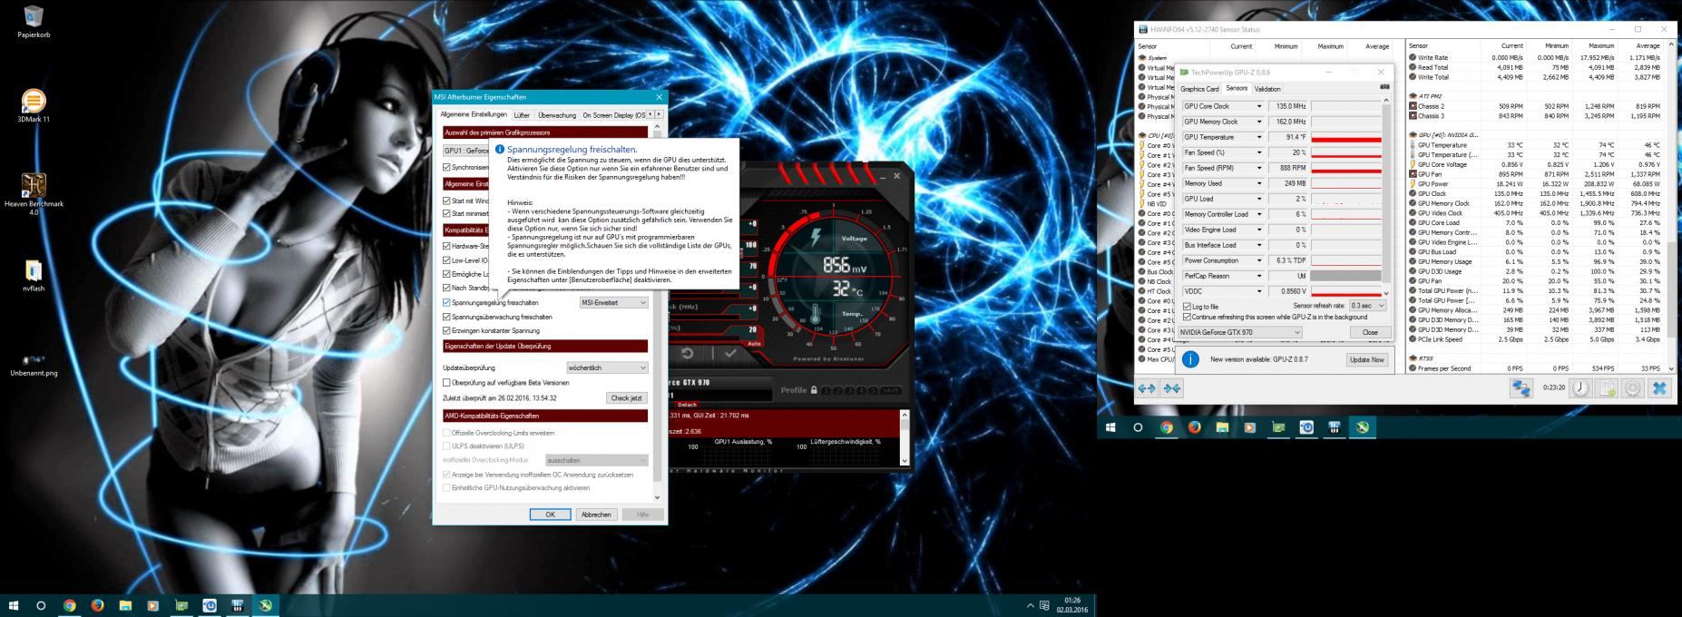Toggle Erzwingen konstanter Spannung checkbox
The height and width of the screenshot is (617, 1682).
coord(446,330)
